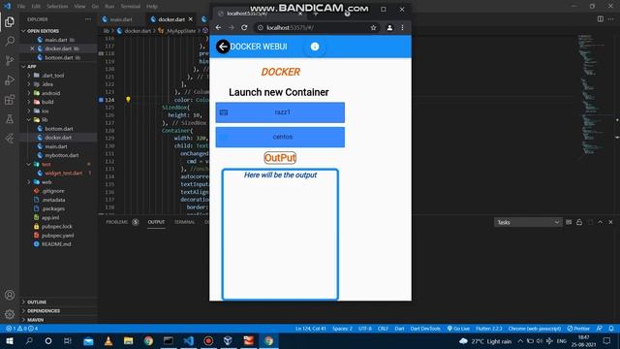Open mybotton.dart in the lib folder
620x349 pixels.
62,155
